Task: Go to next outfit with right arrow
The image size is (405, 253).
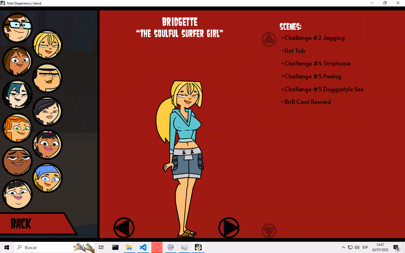Action: [229, 228]
